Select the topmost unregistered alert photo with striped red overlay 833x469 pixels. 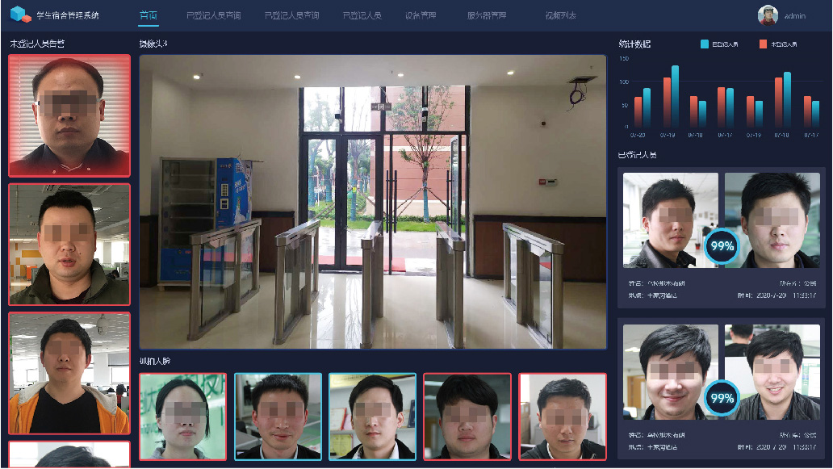tap(69, 115)
